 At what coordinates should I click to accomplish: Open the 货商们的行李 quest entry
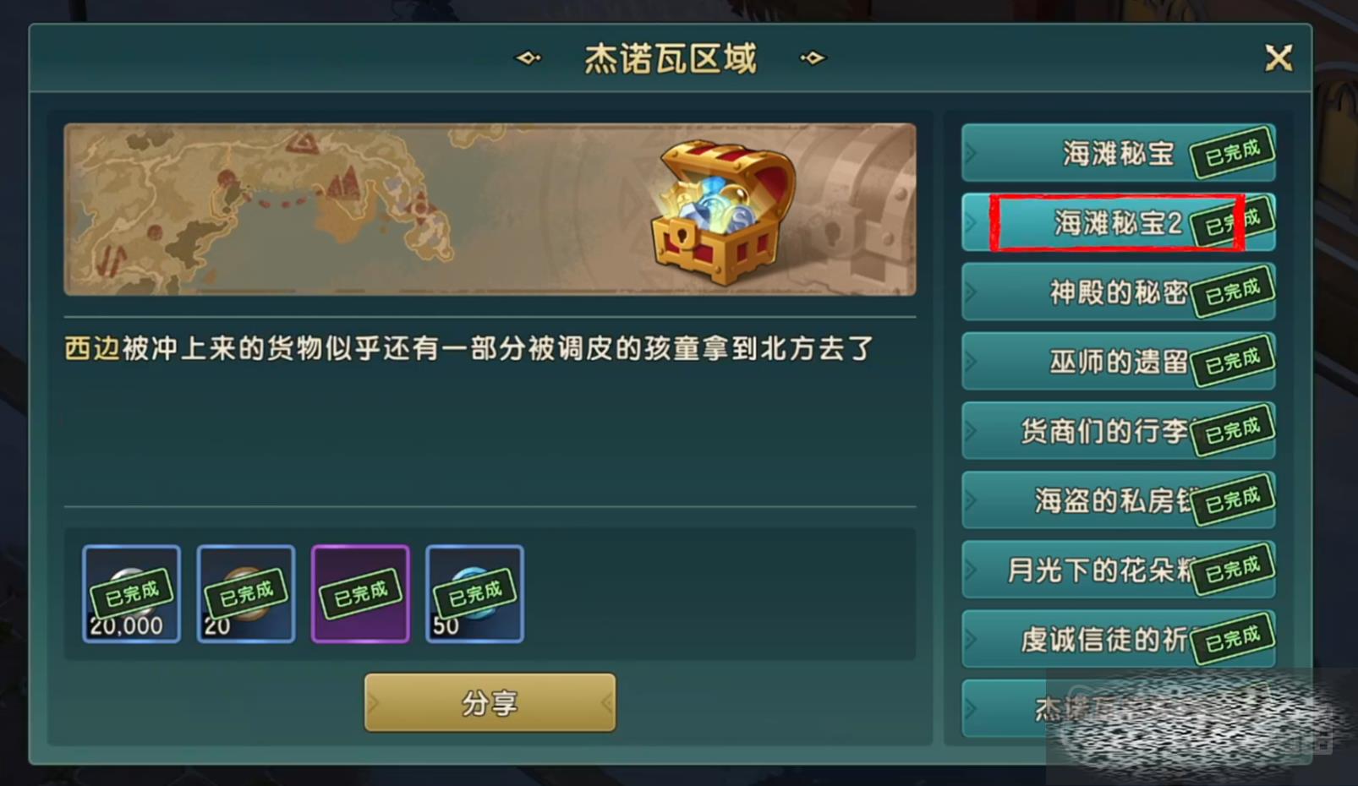coord(1118,430)
